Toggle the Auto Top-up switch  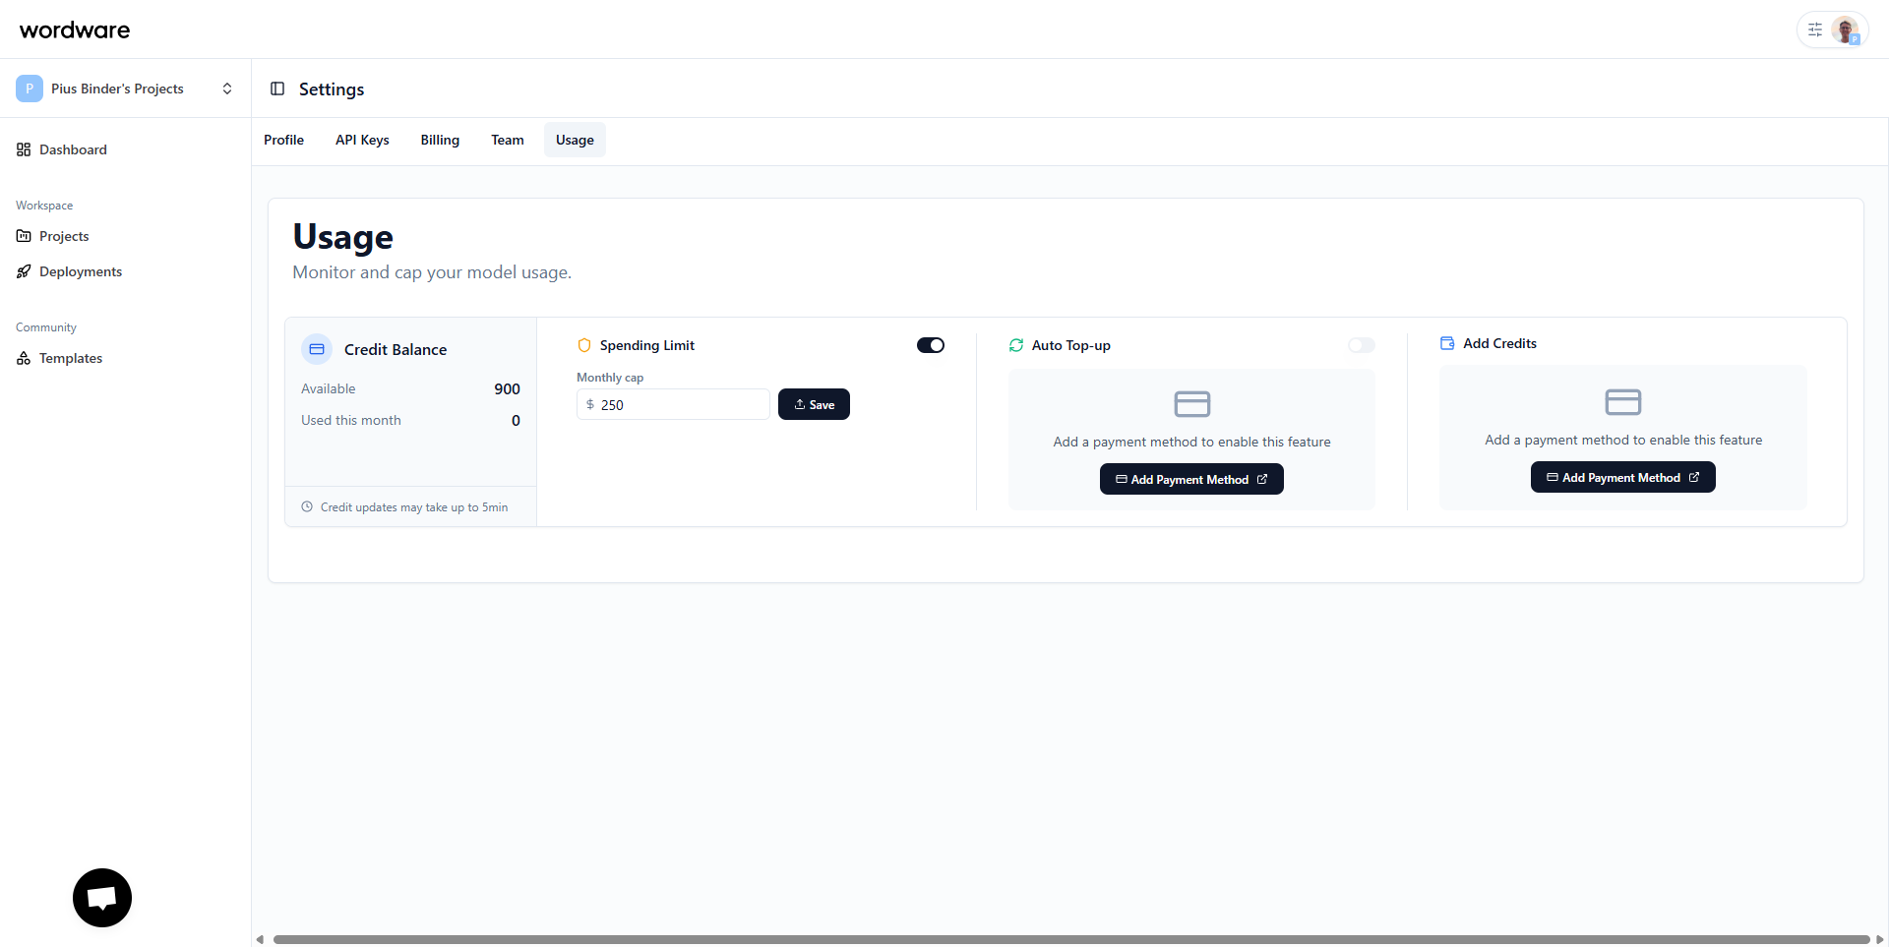click(1362, 345)
